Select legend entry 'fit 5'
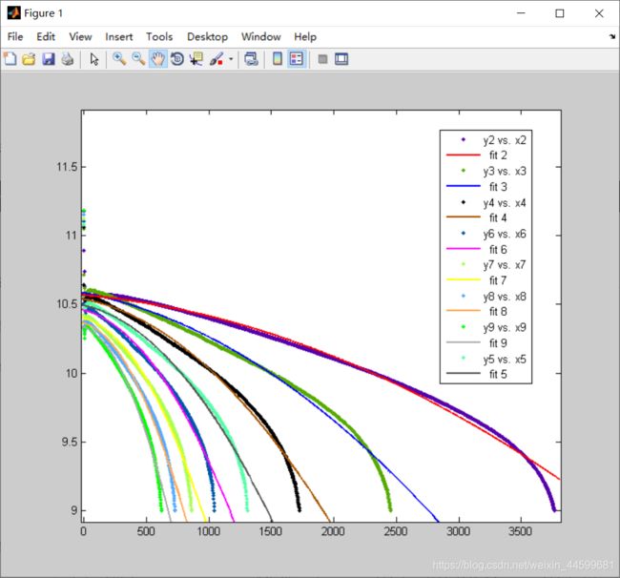This screenshot has height=578, width=620. 498,375
